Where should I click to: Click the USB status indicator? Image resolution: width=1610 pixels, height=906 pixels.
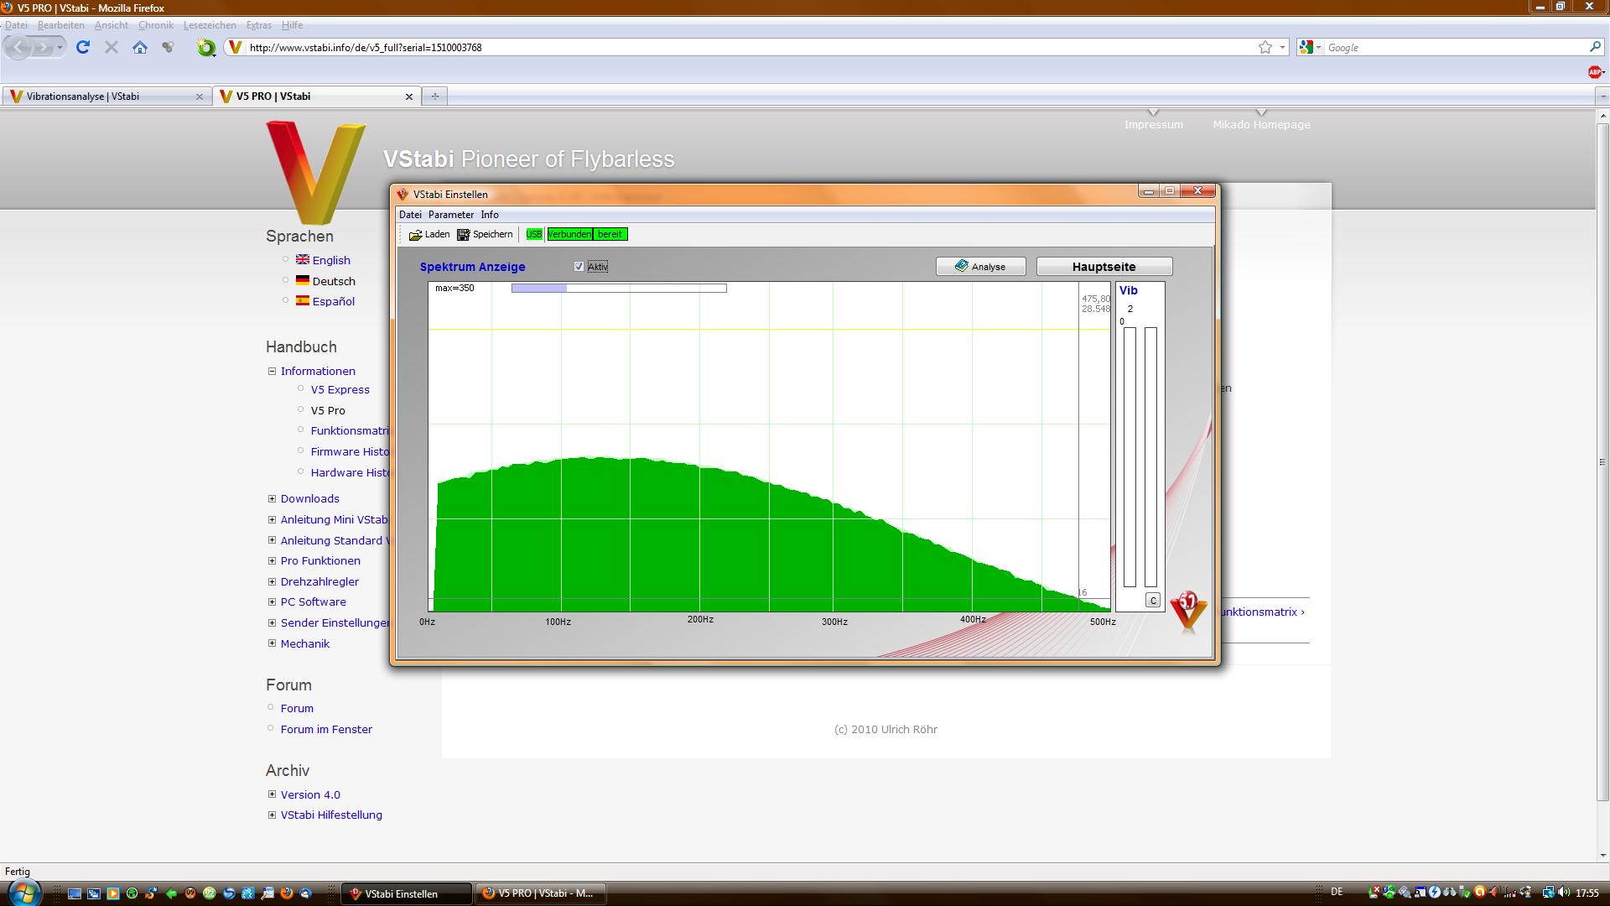[534, 234]
